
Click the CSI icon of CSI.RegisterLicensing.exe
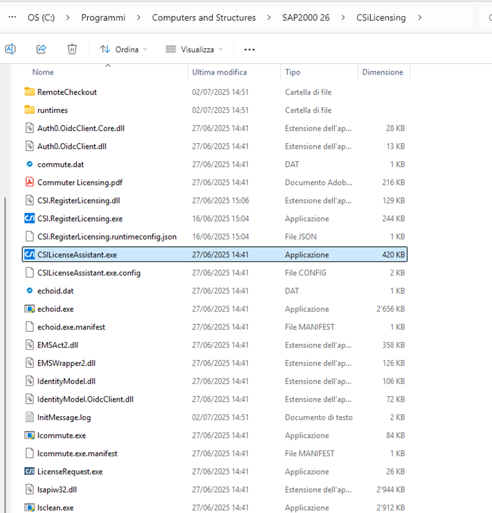coord(30,219)
